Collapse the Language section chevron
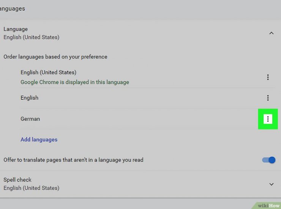Viewport: 281px width, 209px height. pos(271,33)
